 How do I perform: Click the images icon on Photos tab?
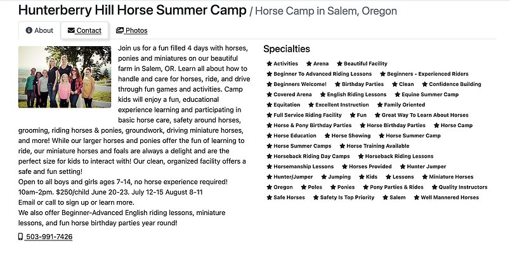tap(120, 30)
